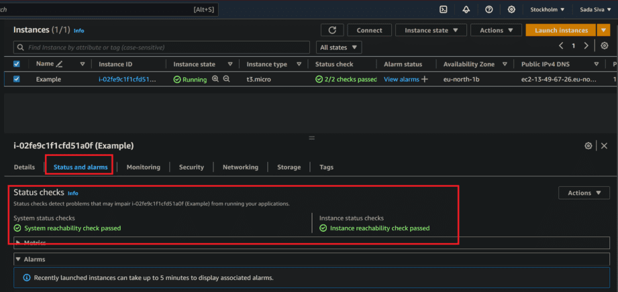Image resolution: width=618 pixels, height=292 pixels.
Task: Open Info link next to Status checks
Action: pos(73,194)
